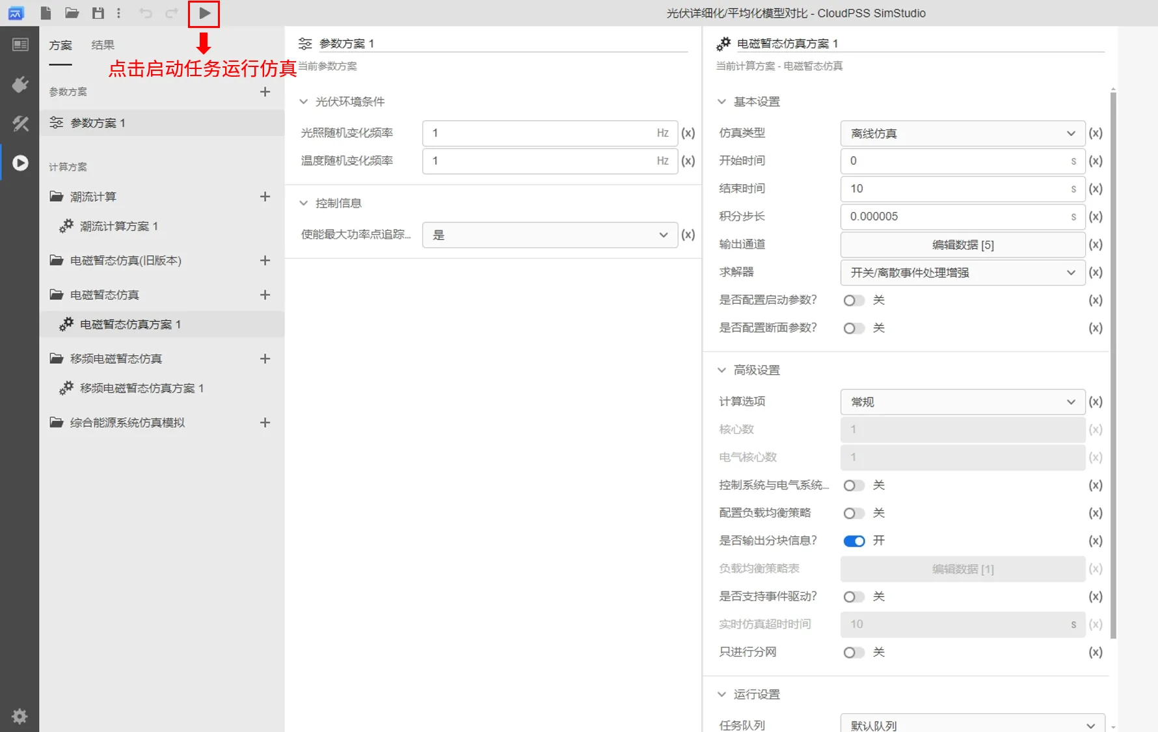Click expression (x) button for 温度随机变化频率
The height and width of the screenshot is (732, 1158).
pos(688,161)
